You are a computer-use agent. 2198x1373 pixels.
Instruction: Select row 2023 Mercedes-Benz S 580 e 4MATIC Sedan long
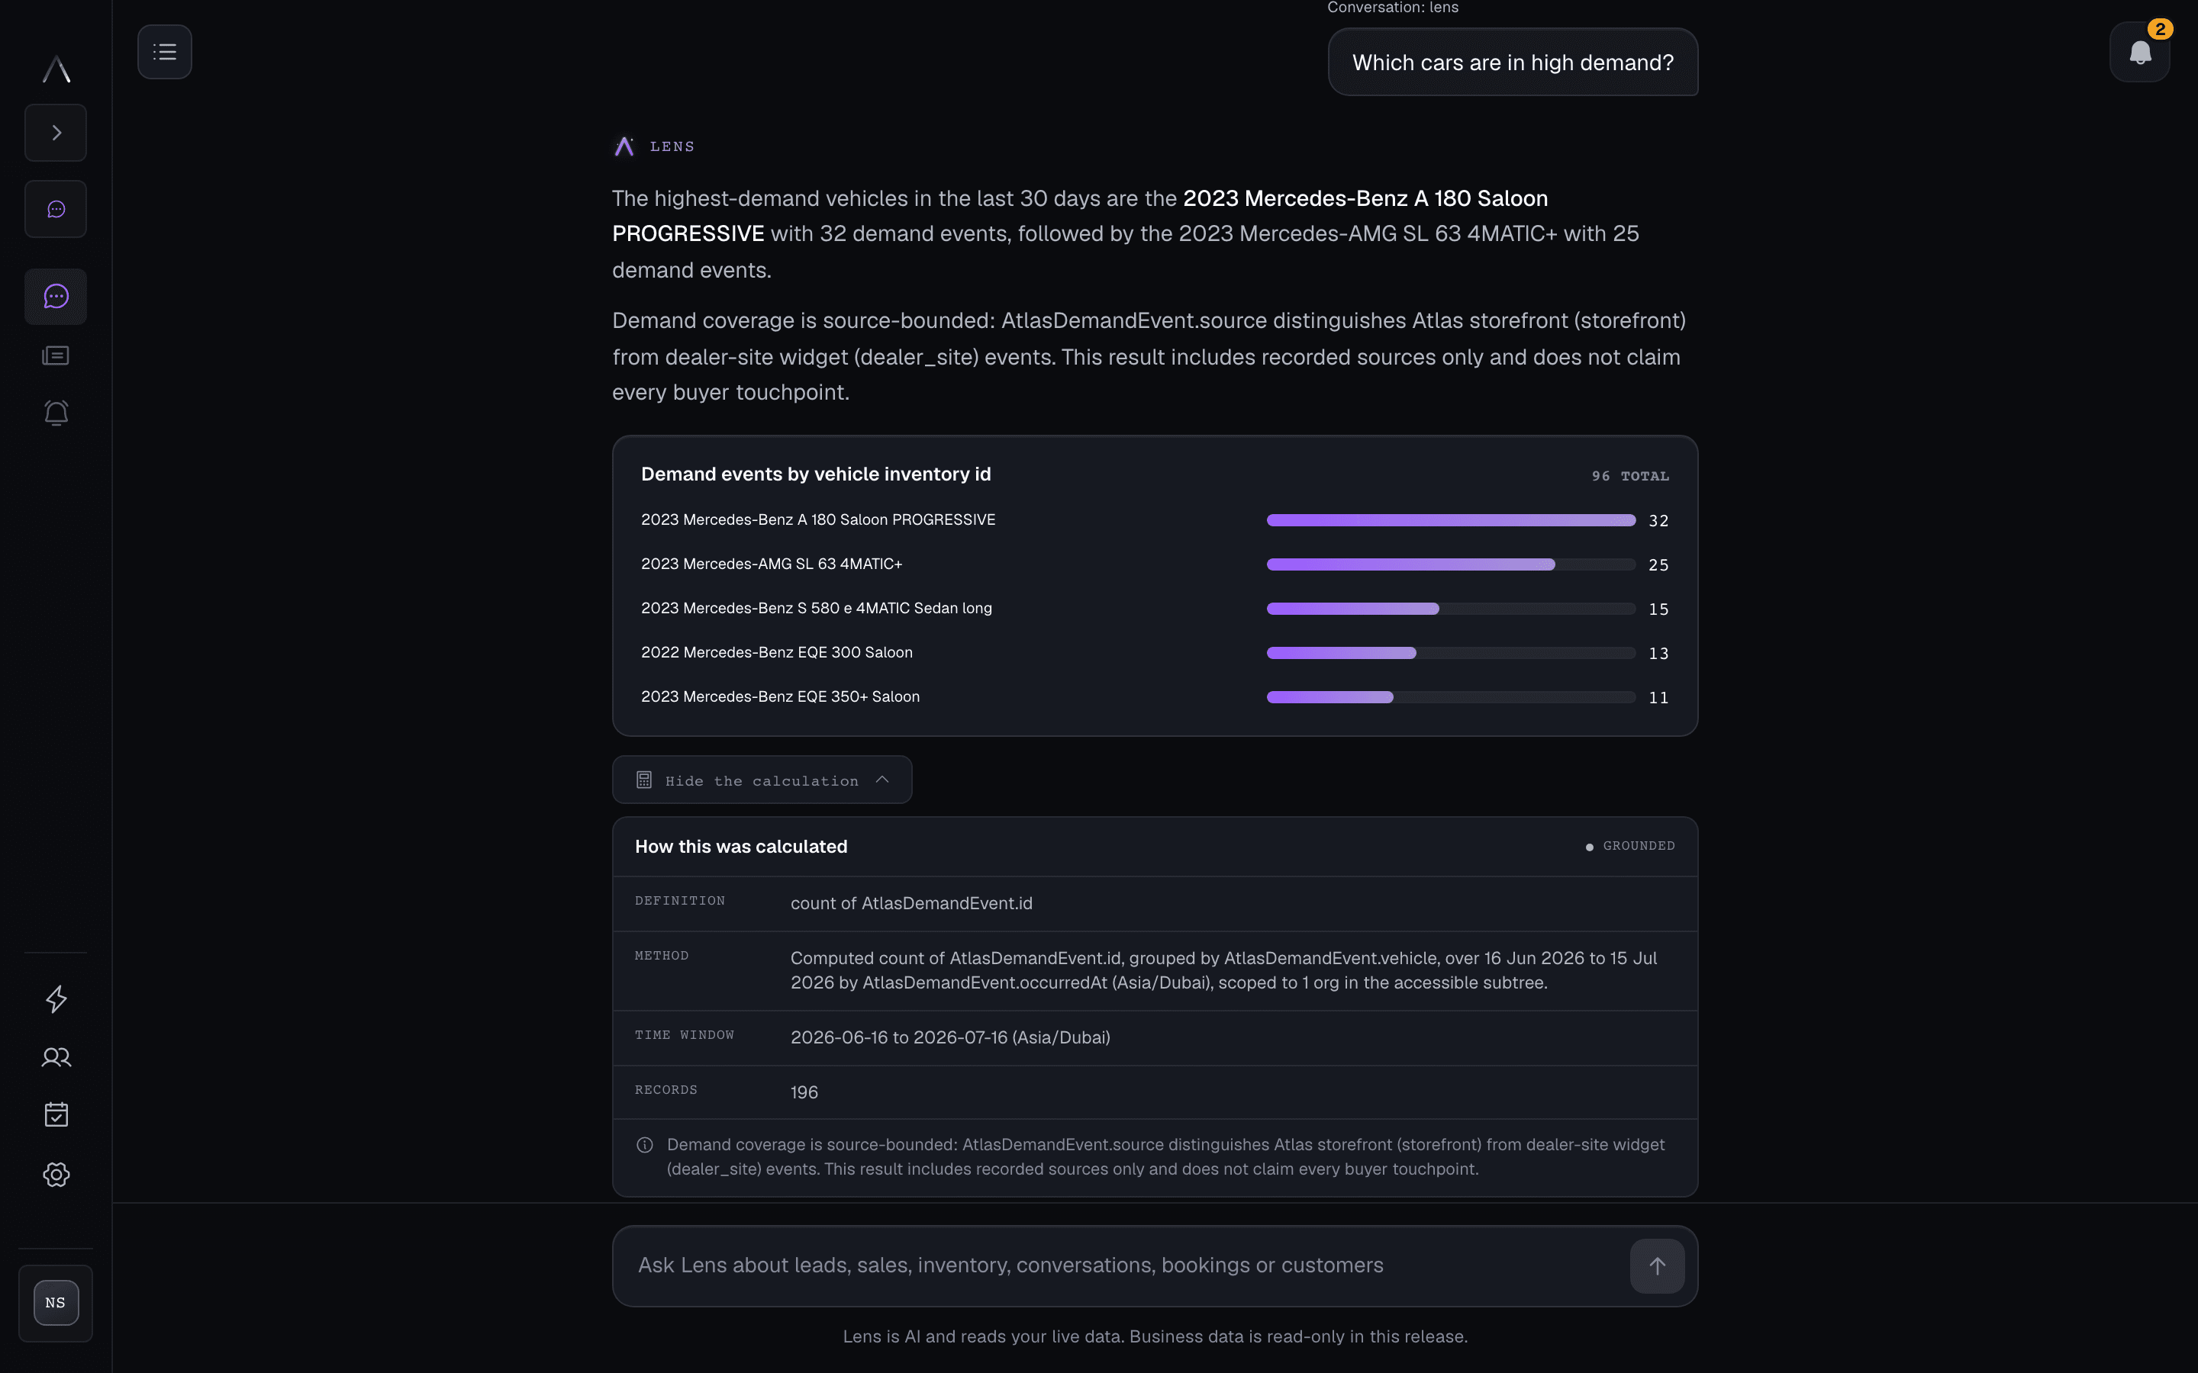1155,609
